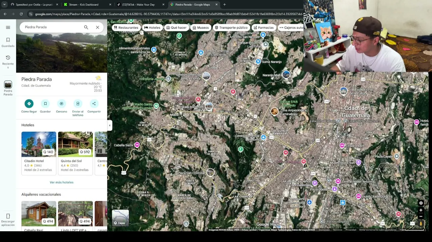
Task: Open the Citadin Hotel card photo
Action: [x=39, y=144]
